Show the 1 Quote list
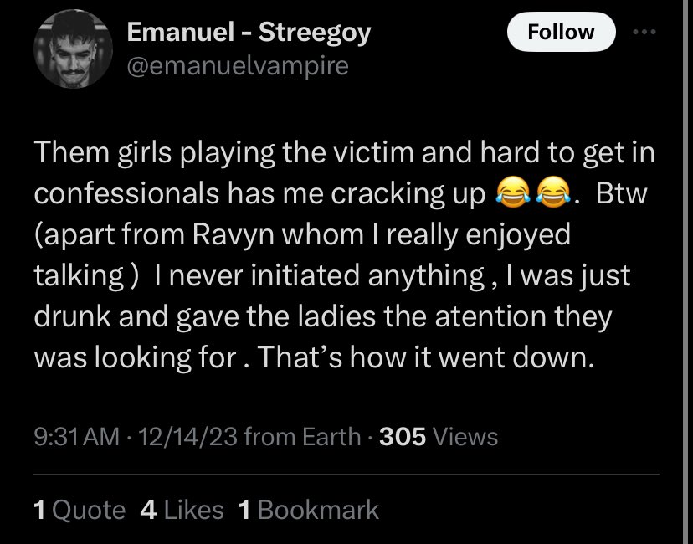The height and width of the screenshot is (544, 693). point(80,510)
